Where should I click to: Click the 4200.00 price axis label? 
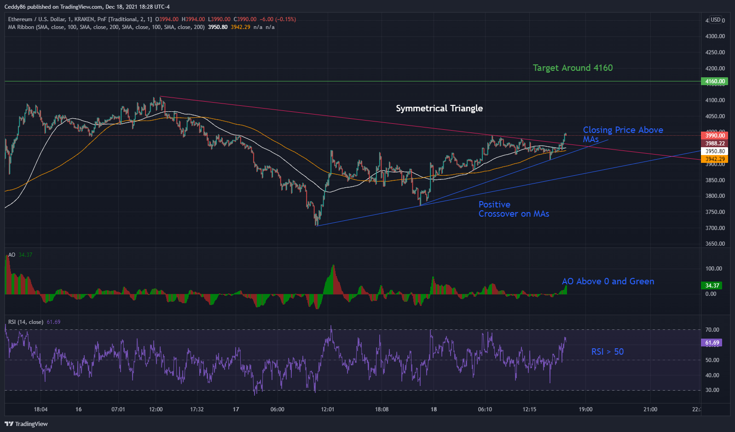tap(715, 69)
